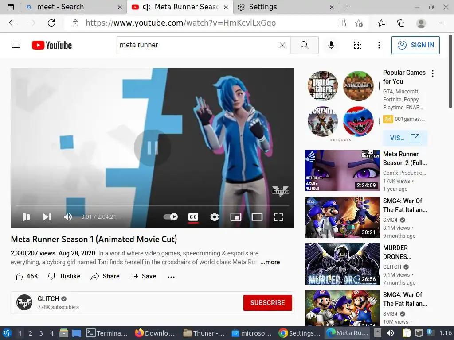Open MURDER DRONES video thumbnail
Screen dimensions: 454x340
(x=342, y=264)
